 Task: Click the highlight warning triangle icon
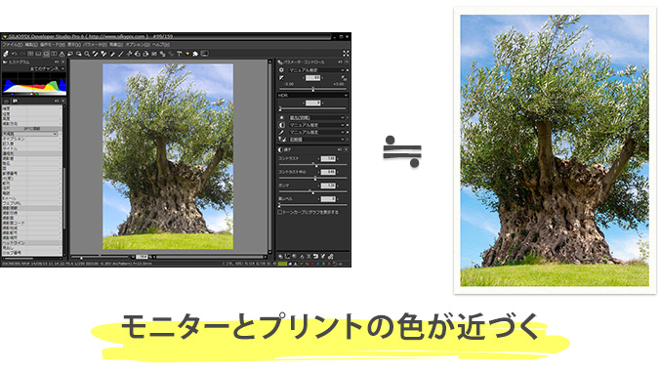click(x=62, y=54)
